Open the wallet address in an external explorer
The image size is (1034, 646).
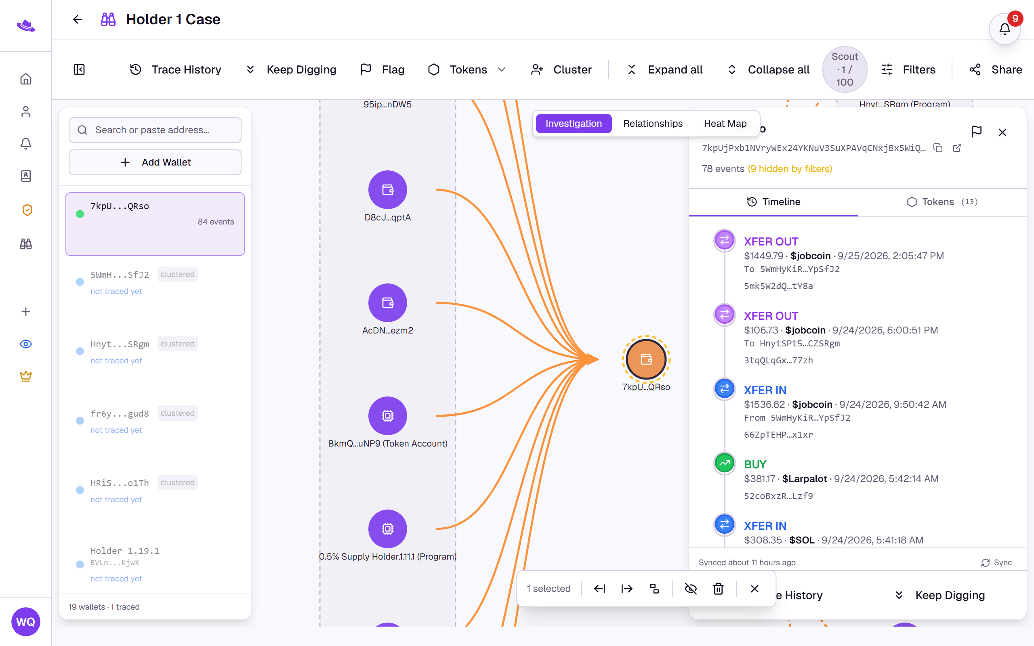click(x=957, y=148)
